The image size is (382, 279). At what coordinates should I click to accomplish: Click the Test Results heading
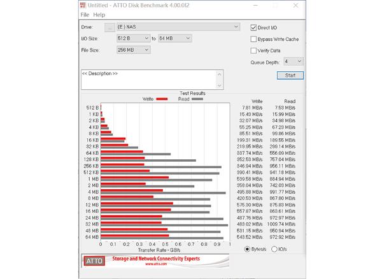pos(192,94)
